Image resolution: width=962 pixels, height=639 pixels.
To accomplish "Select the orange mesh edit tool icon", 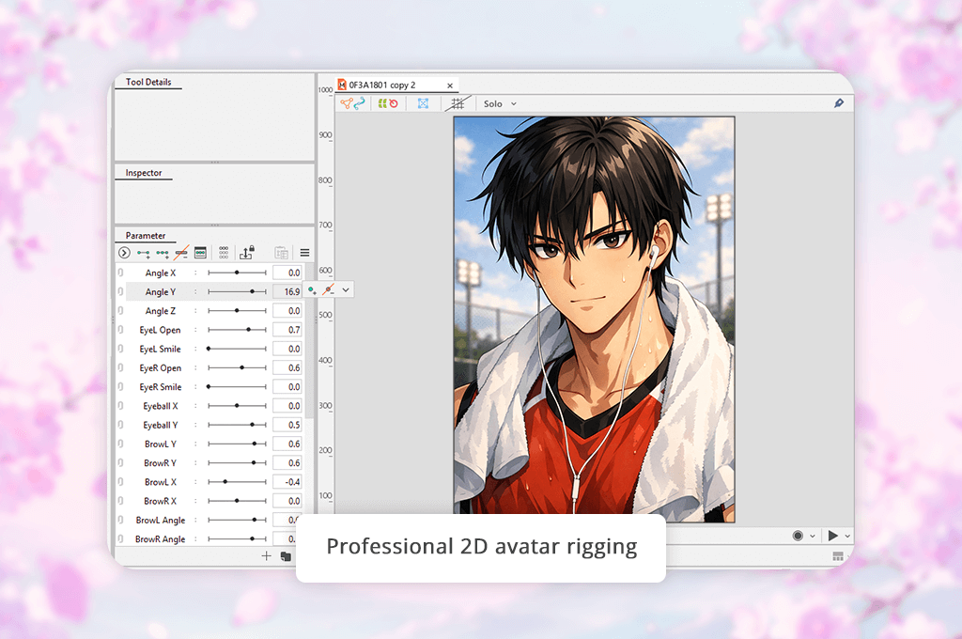I will [x=346, y=103].
